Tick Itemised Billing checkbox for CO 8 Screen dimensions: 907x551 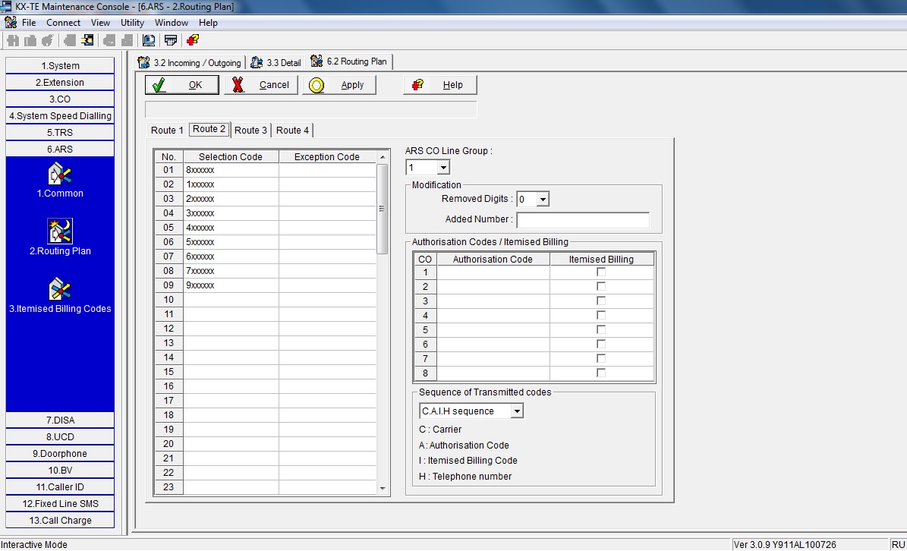601,373
